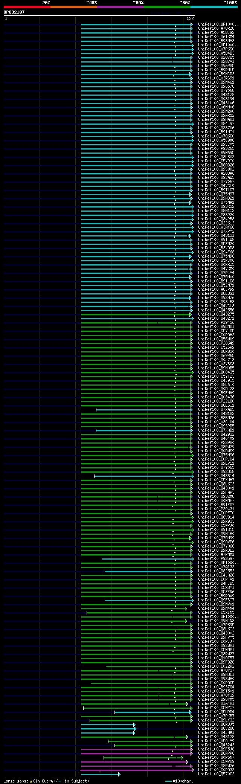This screenshot has height=784, width=241.
Task: Select the UniRef100_P83970 label
Action: coord(216,215)
